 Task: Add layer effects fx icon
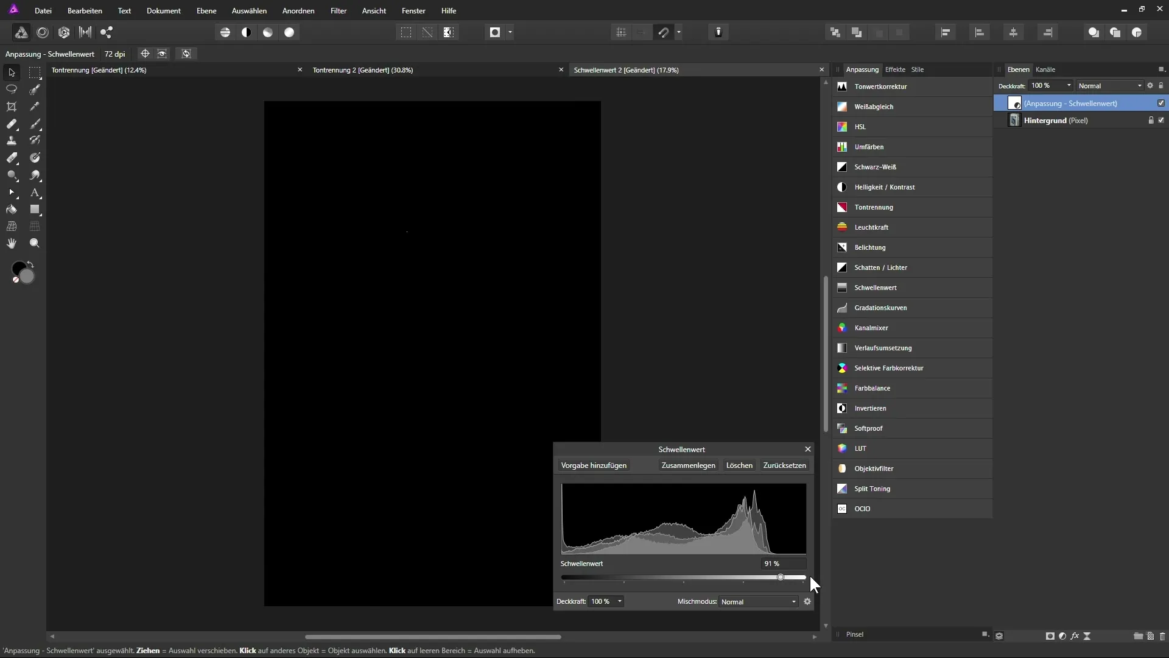tap(1075, 636)
